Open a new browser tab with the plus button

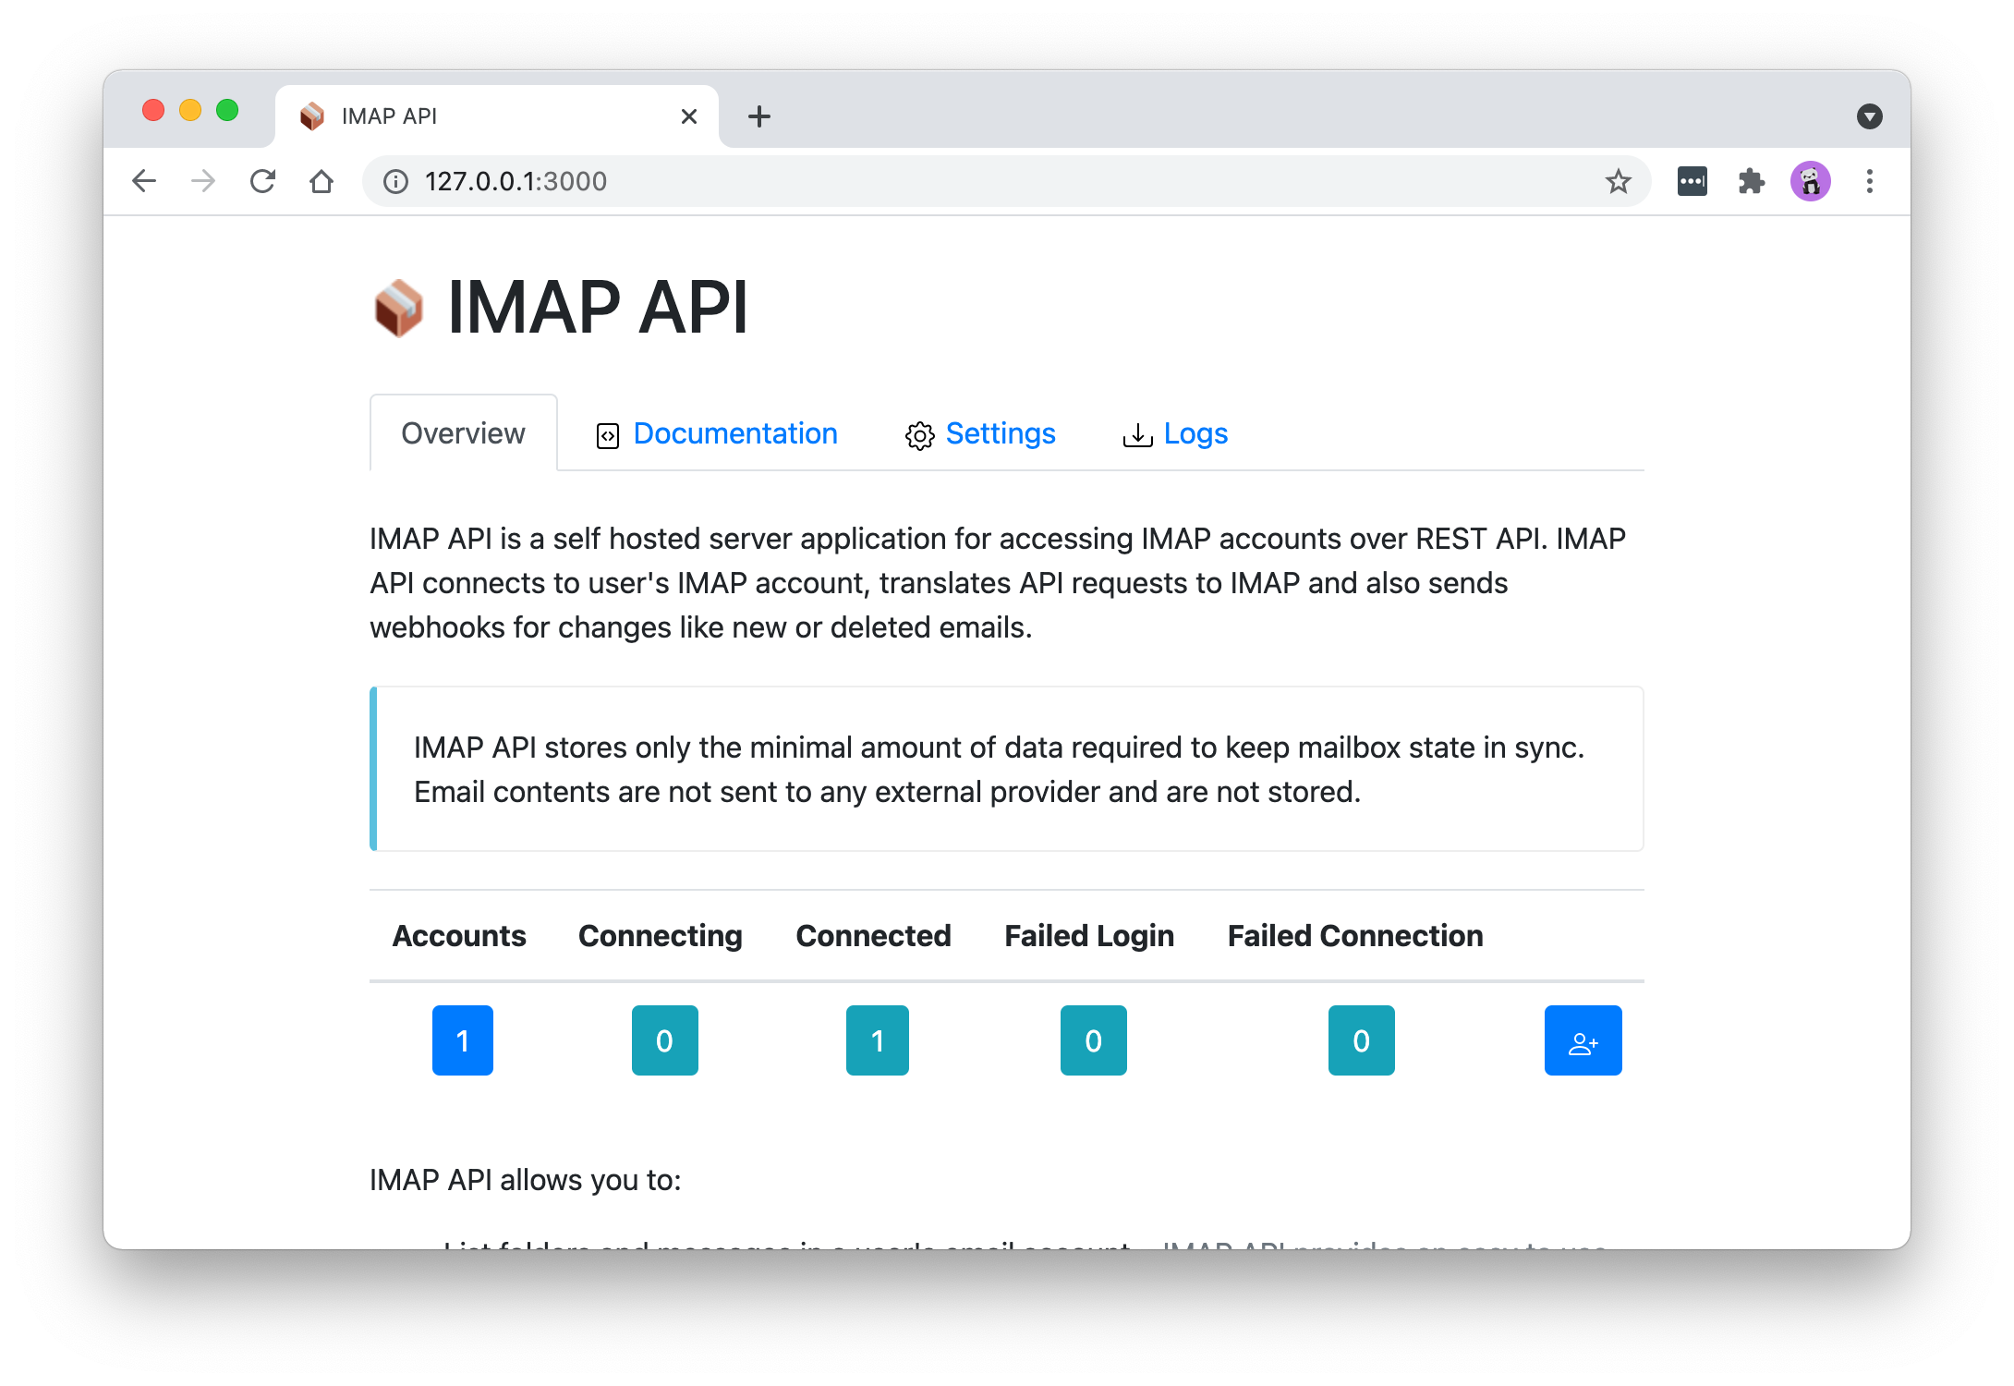point(758,115)
